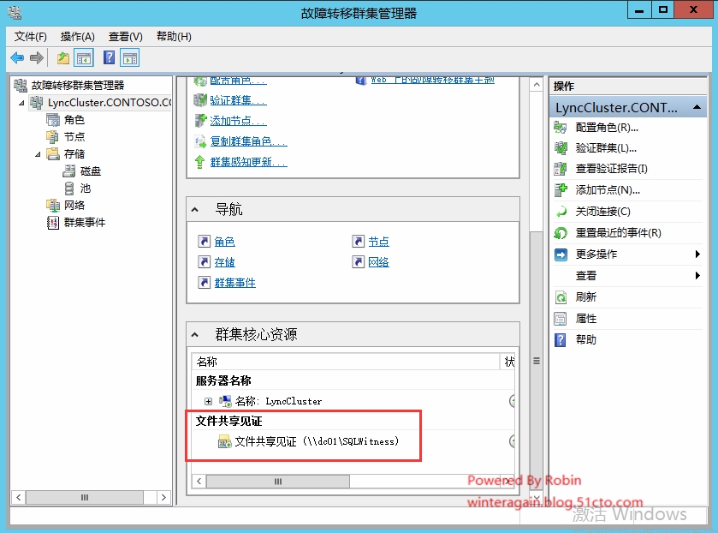This screenshot has width=718, height=533.
Task: Collapse the 群集核心资源 section
Action: click(x=194, y=335)
